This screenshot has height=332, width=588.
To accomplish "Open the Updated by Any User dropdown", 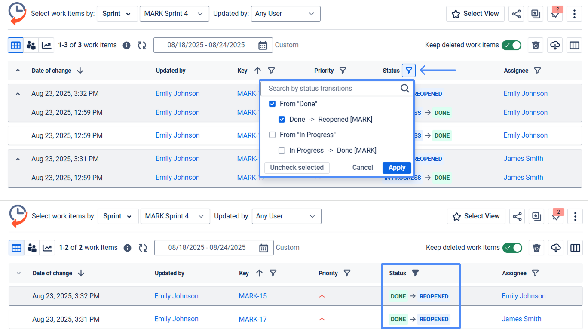I will tap(285, 13).
